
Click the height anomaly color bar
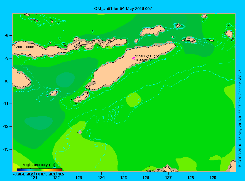point(40,170)
